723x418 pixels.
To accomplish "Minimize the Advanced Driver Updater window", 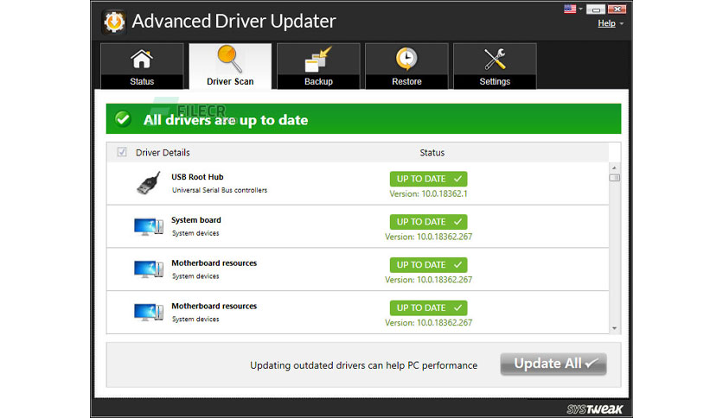I will (596, 9).
